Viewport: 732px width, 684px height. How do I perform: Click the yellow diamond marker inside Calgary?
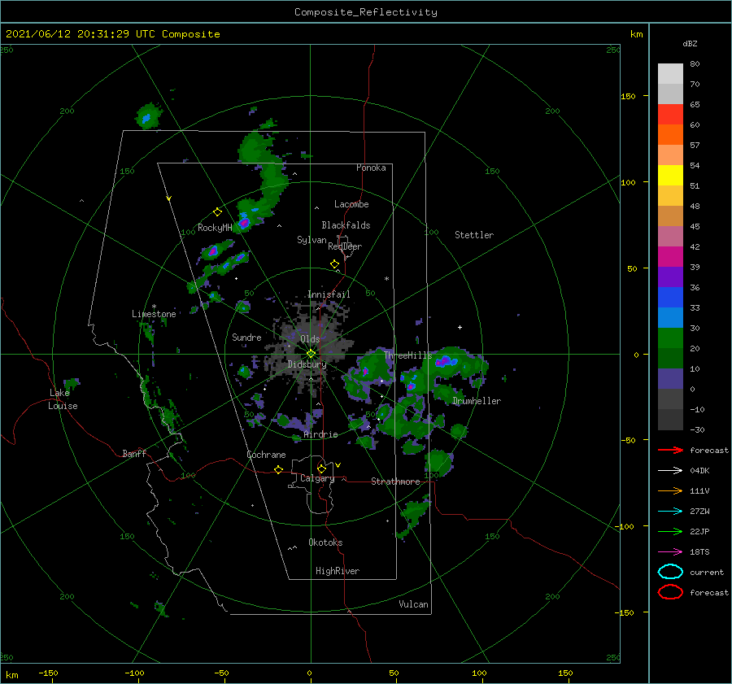click(x=321, y=468)
